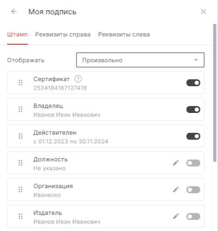Enable the Издатель toggle
This screenshot has height=231, width=218.
[x=193, y=216]
